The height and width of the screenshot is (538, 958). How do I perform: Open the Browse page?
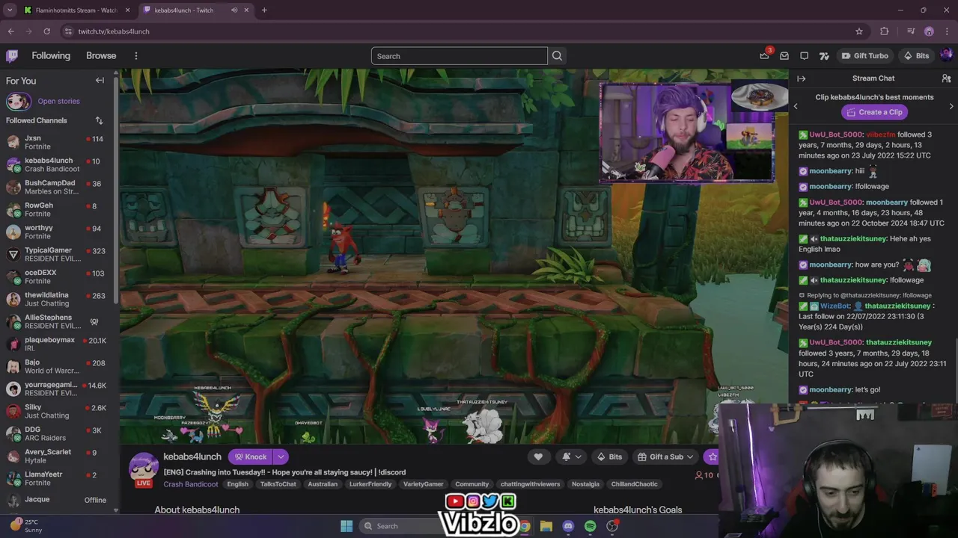(101, 56)
